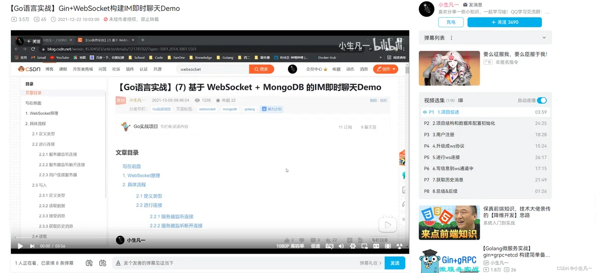
Task: Click 关注 overlay button in video
Action: [x=33, y=42]
